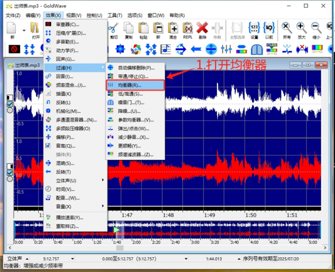The height and width of the screenshot is (272, 335).
Task: Open the Equalizer (均衡器) filter entry
Action: (135, 85)
